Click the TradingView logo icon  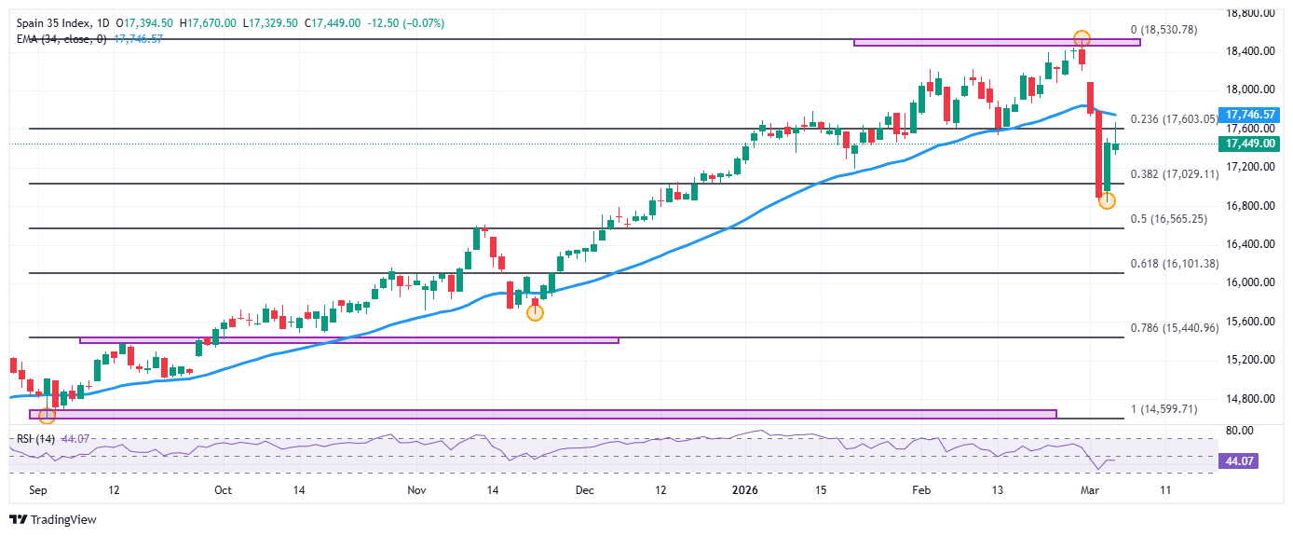(x=19, y=519)
